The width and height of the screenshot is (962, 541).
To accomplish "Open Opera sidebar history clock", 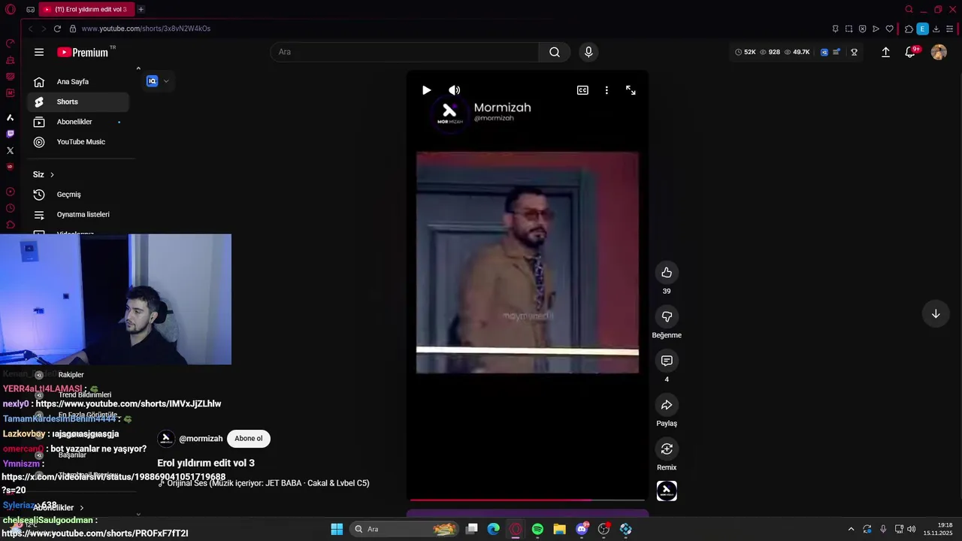I will [11, 208].
